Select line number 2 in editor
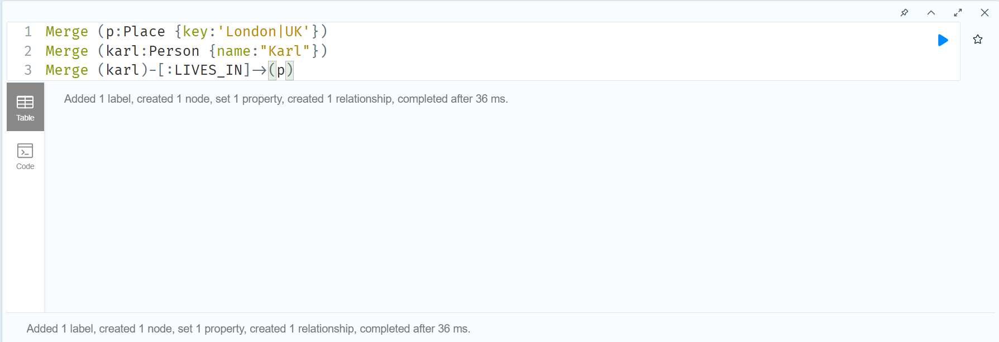This screenshot has height=342, width=999. click(x=28, y=51)
